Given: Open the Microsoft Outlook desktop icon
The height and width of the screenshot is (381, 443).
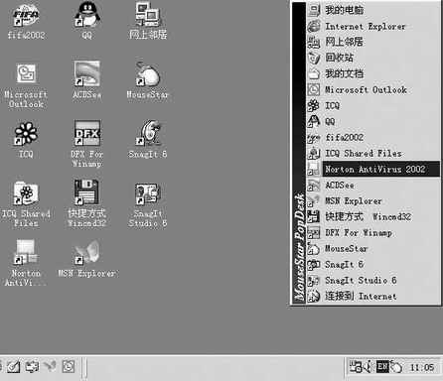Looking at the screenshot, I should [x=26, y=73].
